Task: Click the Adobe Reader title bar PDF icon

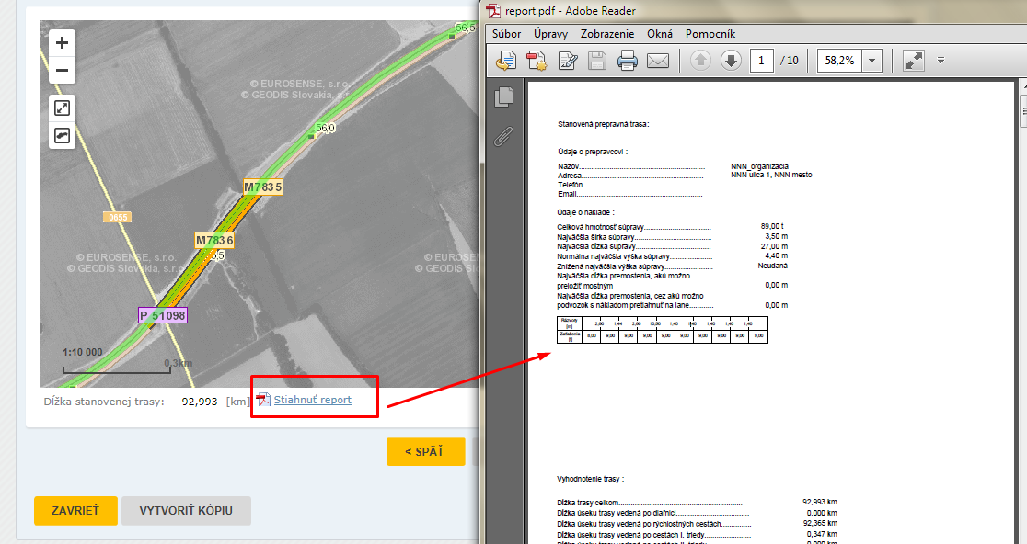Action: (493, 10)
